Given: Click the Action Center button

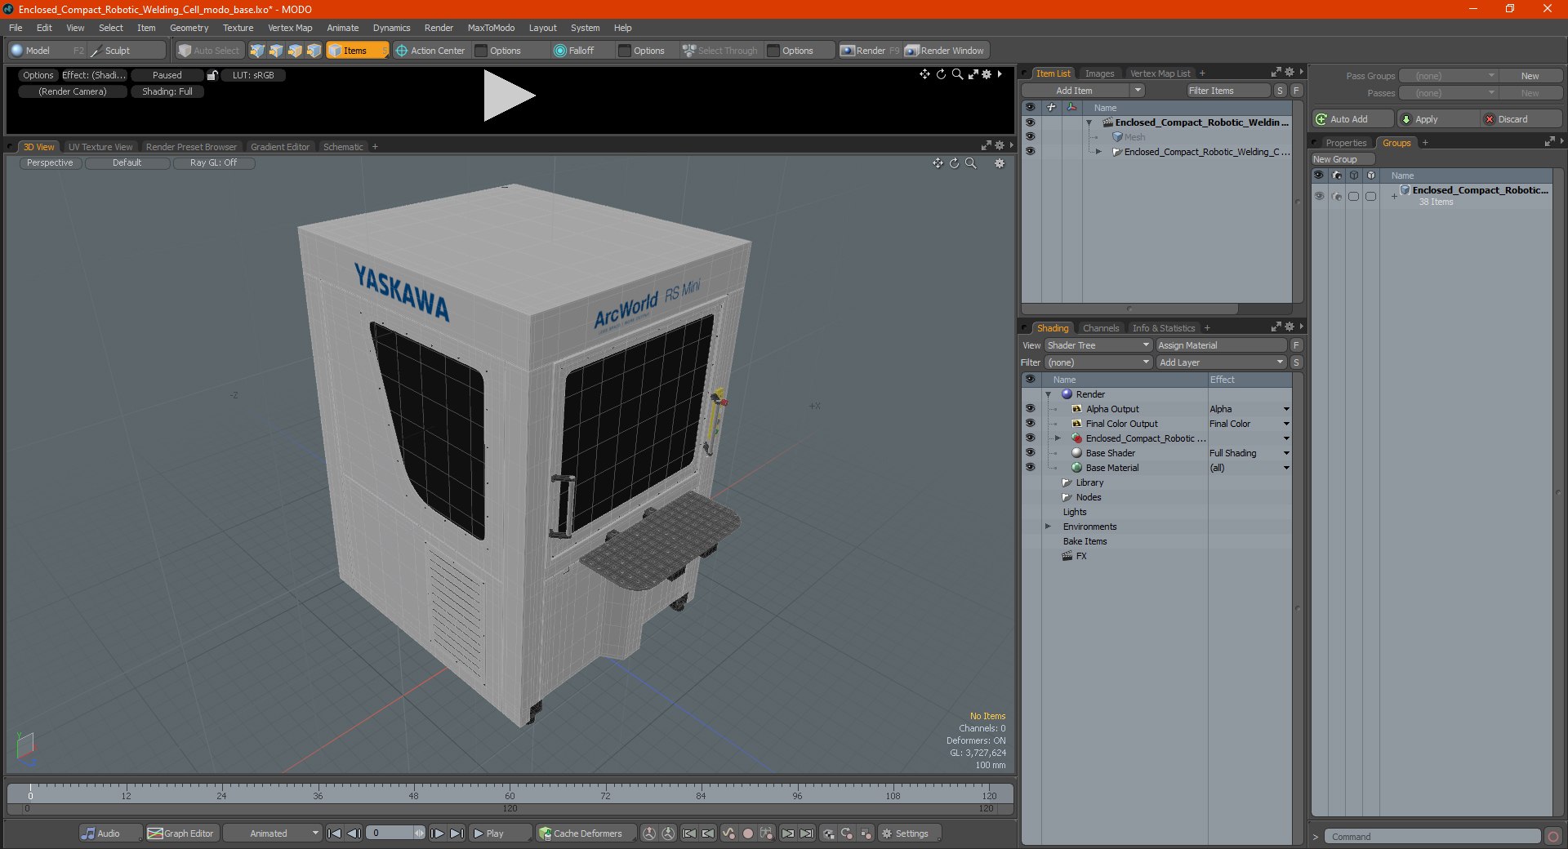Looking at the screenshot, I should pyautogui.click(x=430, y=51).
